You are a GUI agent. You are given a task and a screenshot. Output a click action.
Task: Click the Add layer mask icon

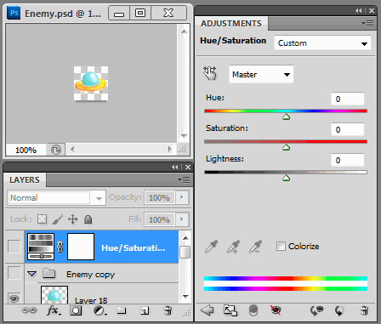[x=76, y=310]
